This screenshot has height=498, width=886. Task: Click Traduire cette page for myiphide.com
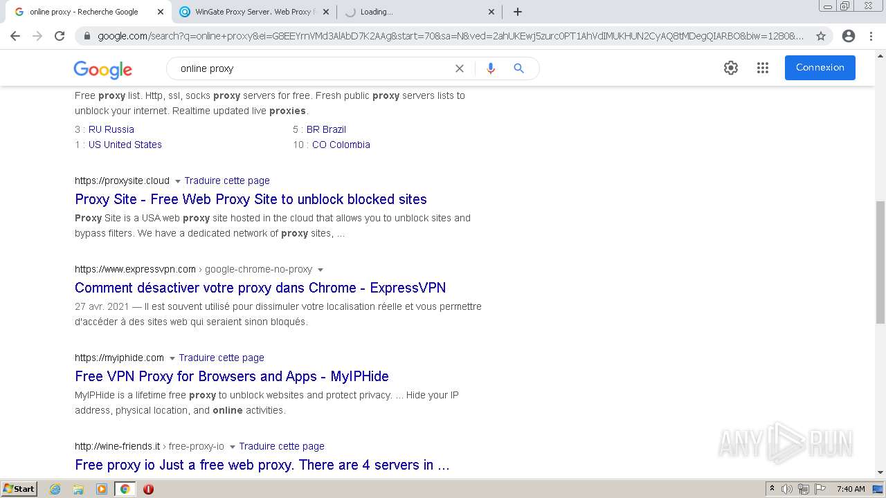pyautogui.click(x=221, y=358)
